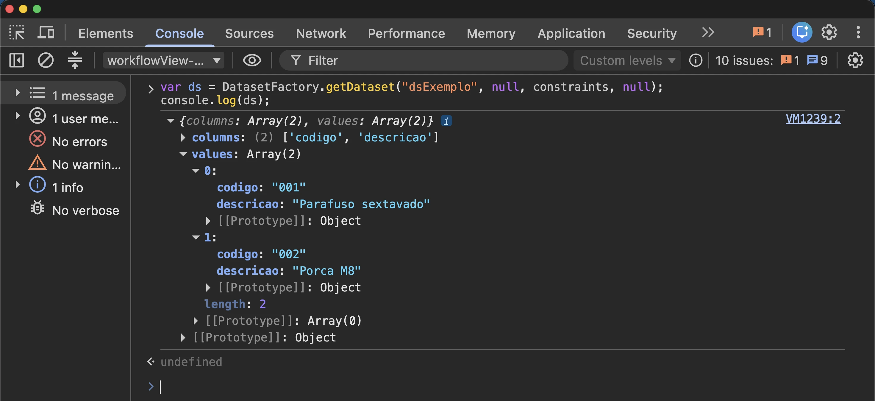Open the Memory tab
This screenshot has width=875, height=401.
(x=491, y=33)
